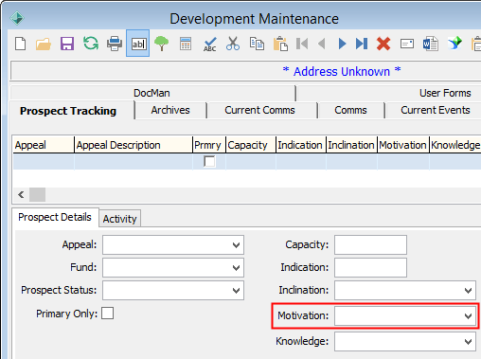Open a record with the folder icon

click(44, 44)
